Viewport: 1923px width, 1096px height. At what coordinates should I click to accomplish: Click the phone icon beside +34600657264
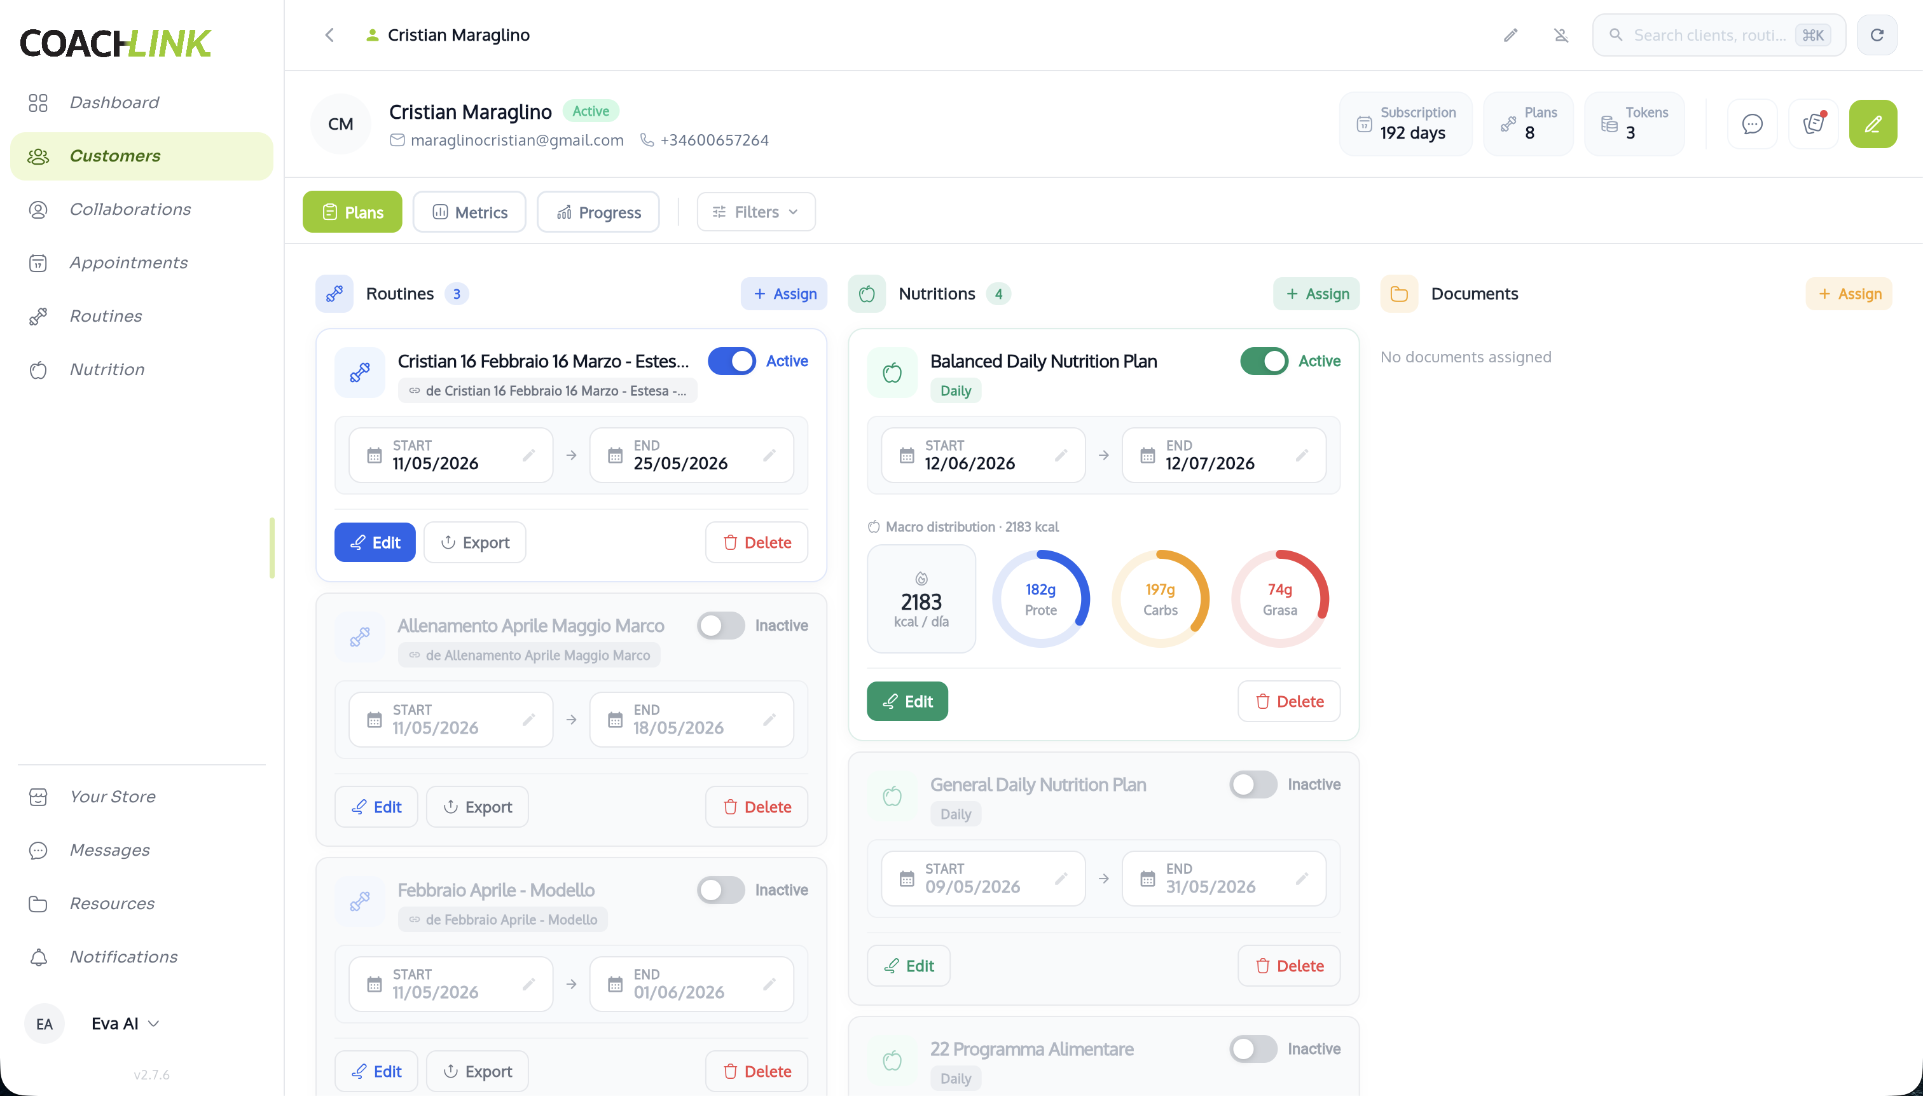tap(646, 140)
